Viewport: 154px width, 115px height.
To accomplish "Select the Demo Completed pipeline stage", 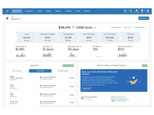I will pyautogui.click(x=110, y=37).
